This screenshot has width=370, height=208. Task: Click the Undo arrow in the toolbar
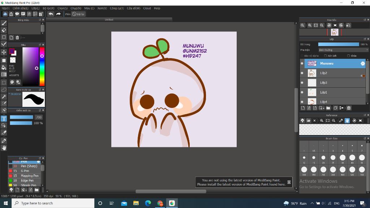[x=51, y=14]
